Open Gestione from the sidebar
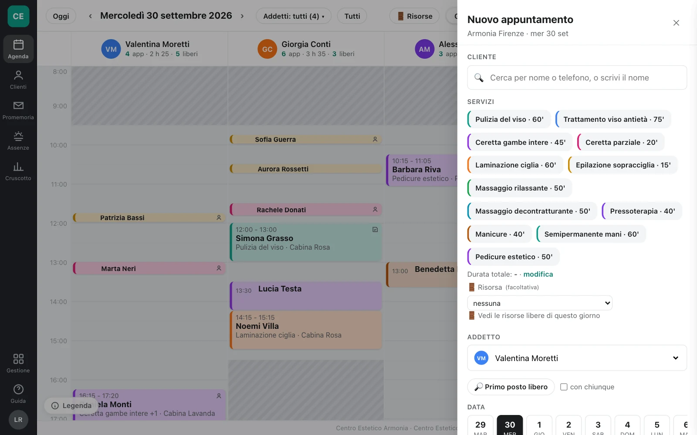Screen dimensions: 697x435 18,363
